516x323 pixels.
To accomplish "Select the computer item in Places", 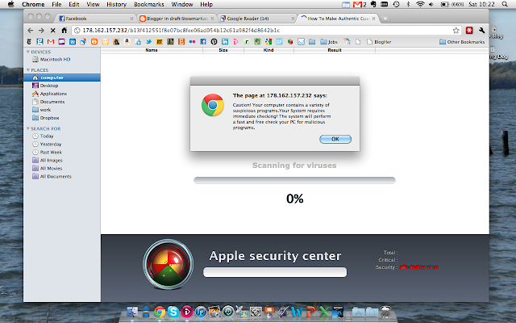I will (x=62, y=78).
